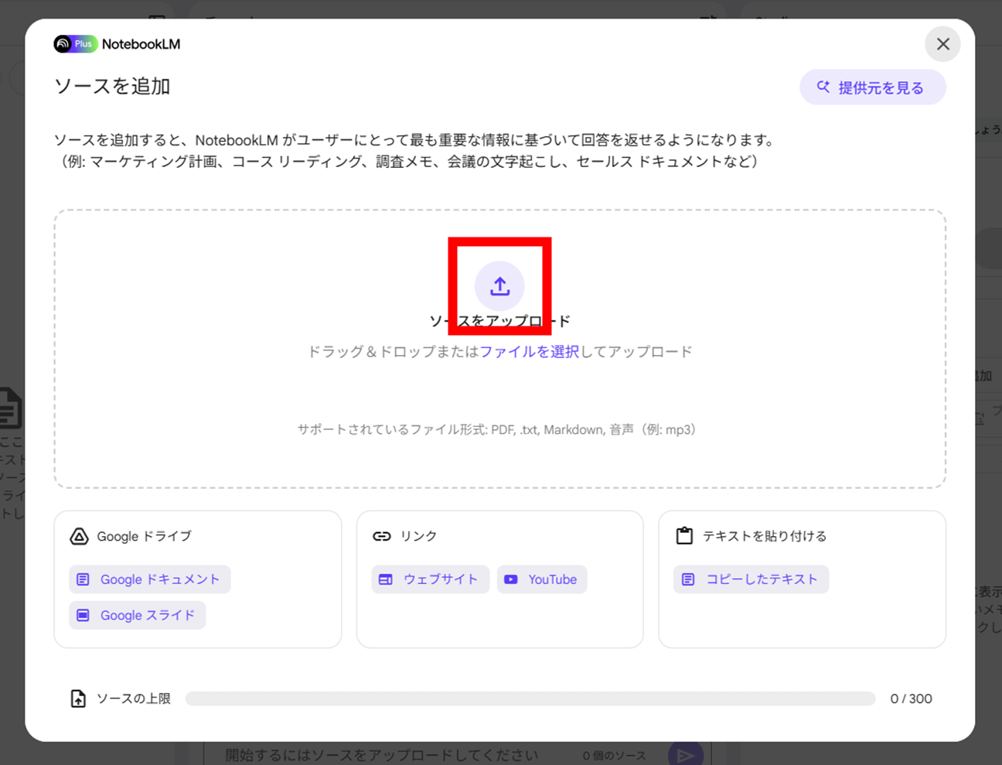Viewport: 1002px width, 765px height.
Task: Click the document icon in Google ドキュメント
Action: pos(83,579)
